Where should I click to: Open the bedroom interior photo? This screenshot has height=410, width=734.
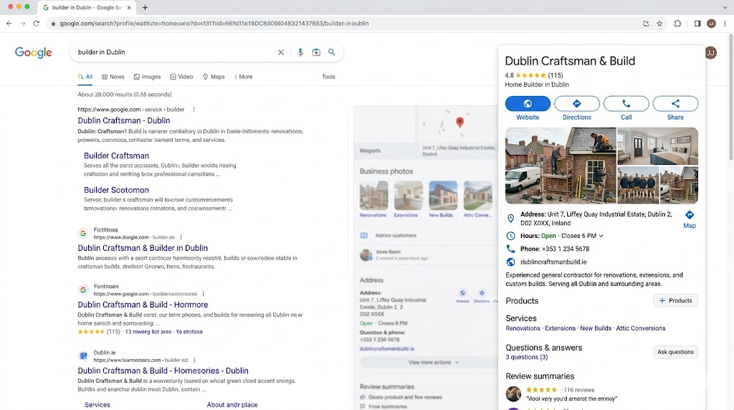tap(658, 146)
